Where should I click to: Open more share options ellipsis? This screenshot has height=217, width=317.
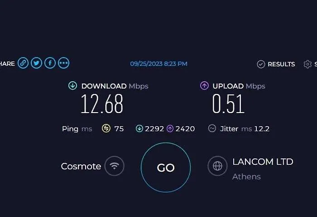63,63
